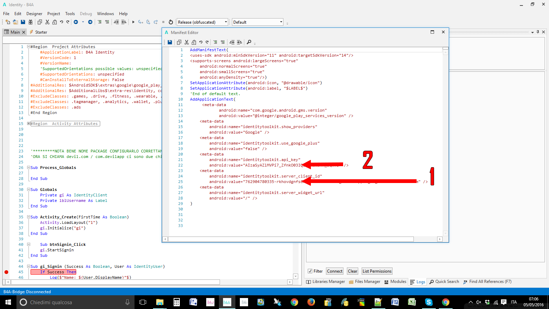Close the Main tab
Image resolution: width=549 pixels, height=309 pixels.
(24, 32)
